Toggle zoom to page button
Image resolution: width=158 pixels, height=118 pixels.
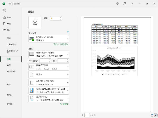(x=156, y=115)
